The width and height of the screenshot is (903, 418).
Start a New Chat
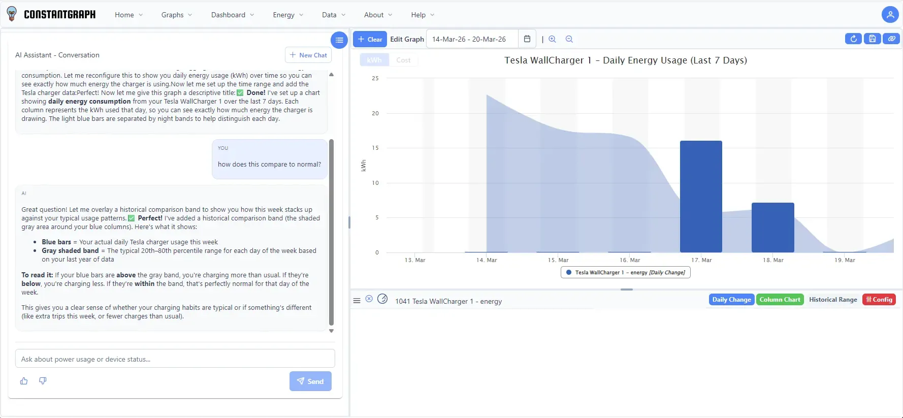pos(308,55)
